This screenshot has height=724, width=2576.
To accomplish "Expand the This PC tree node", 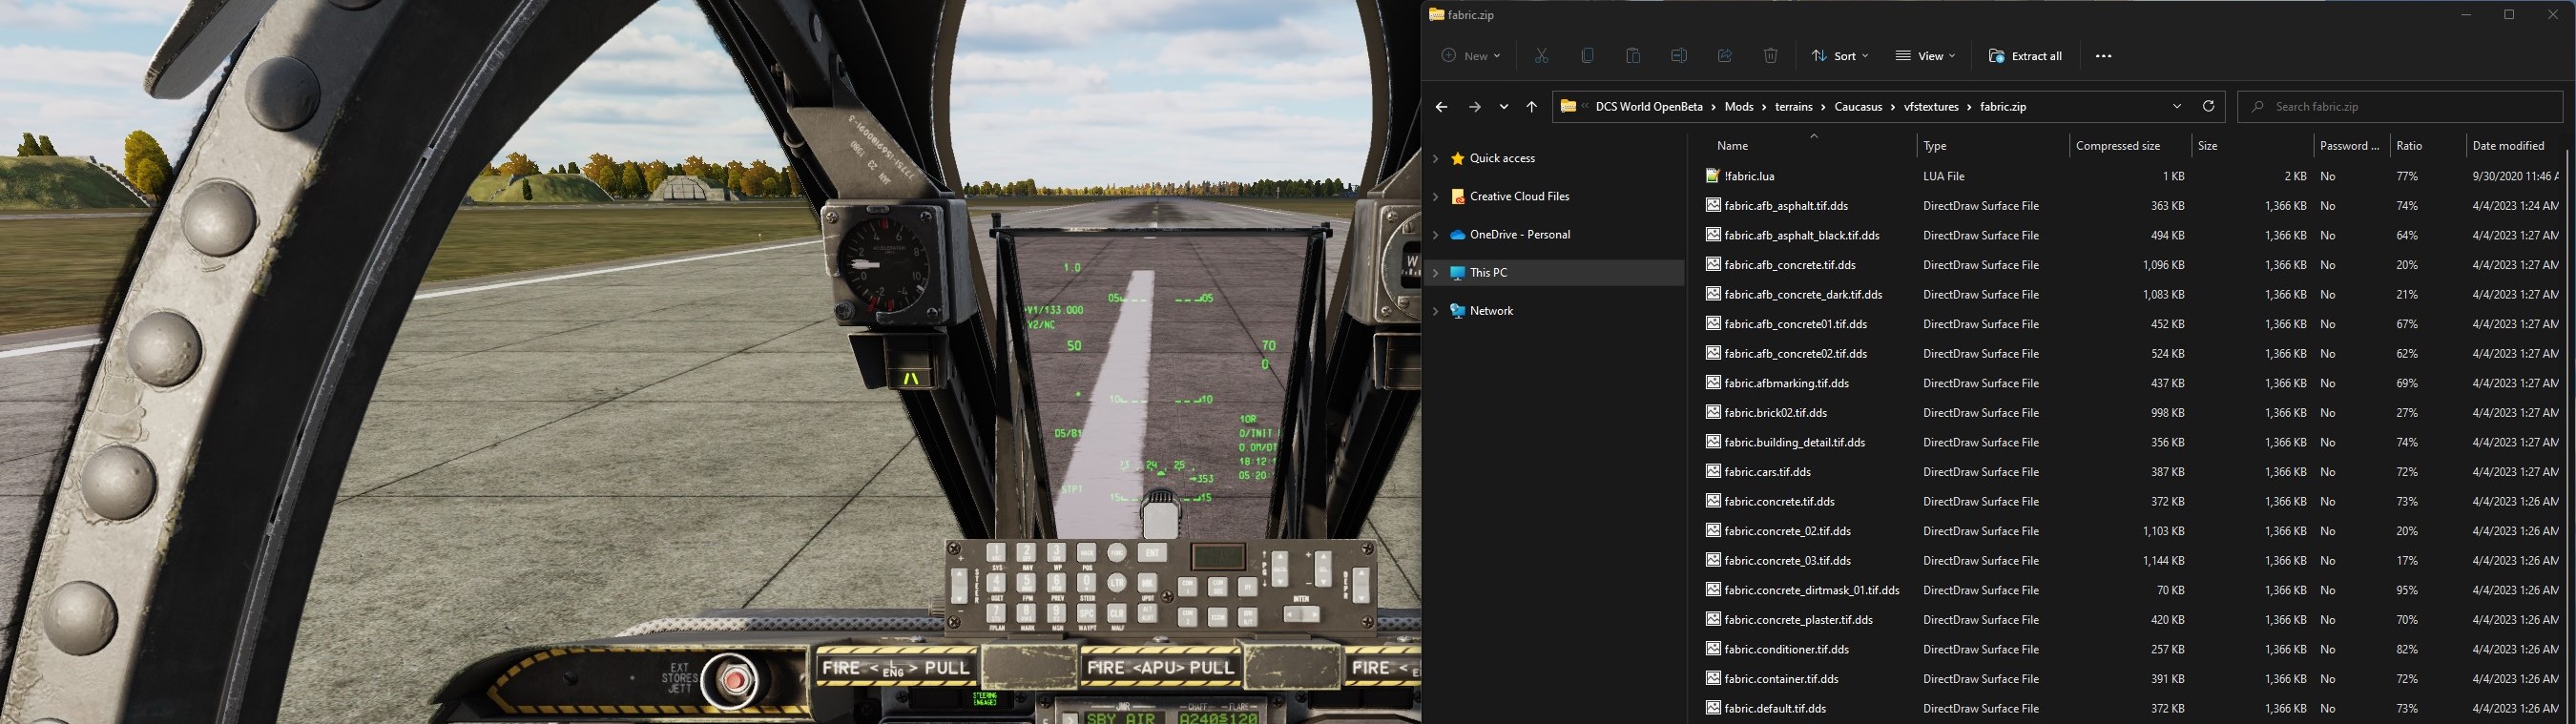I will [x=1436, y=272].
